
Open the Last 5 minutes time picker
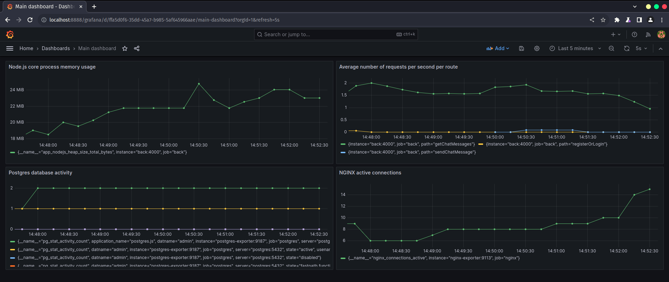point(575,48)
